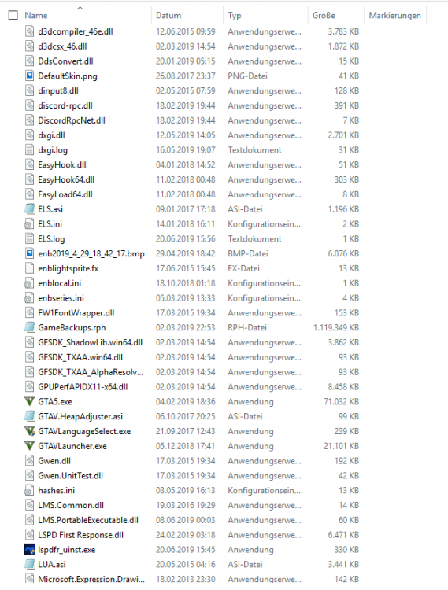Click the date 16.05.2019 19:07
This screenshot has height=590, width=448.
186,149
